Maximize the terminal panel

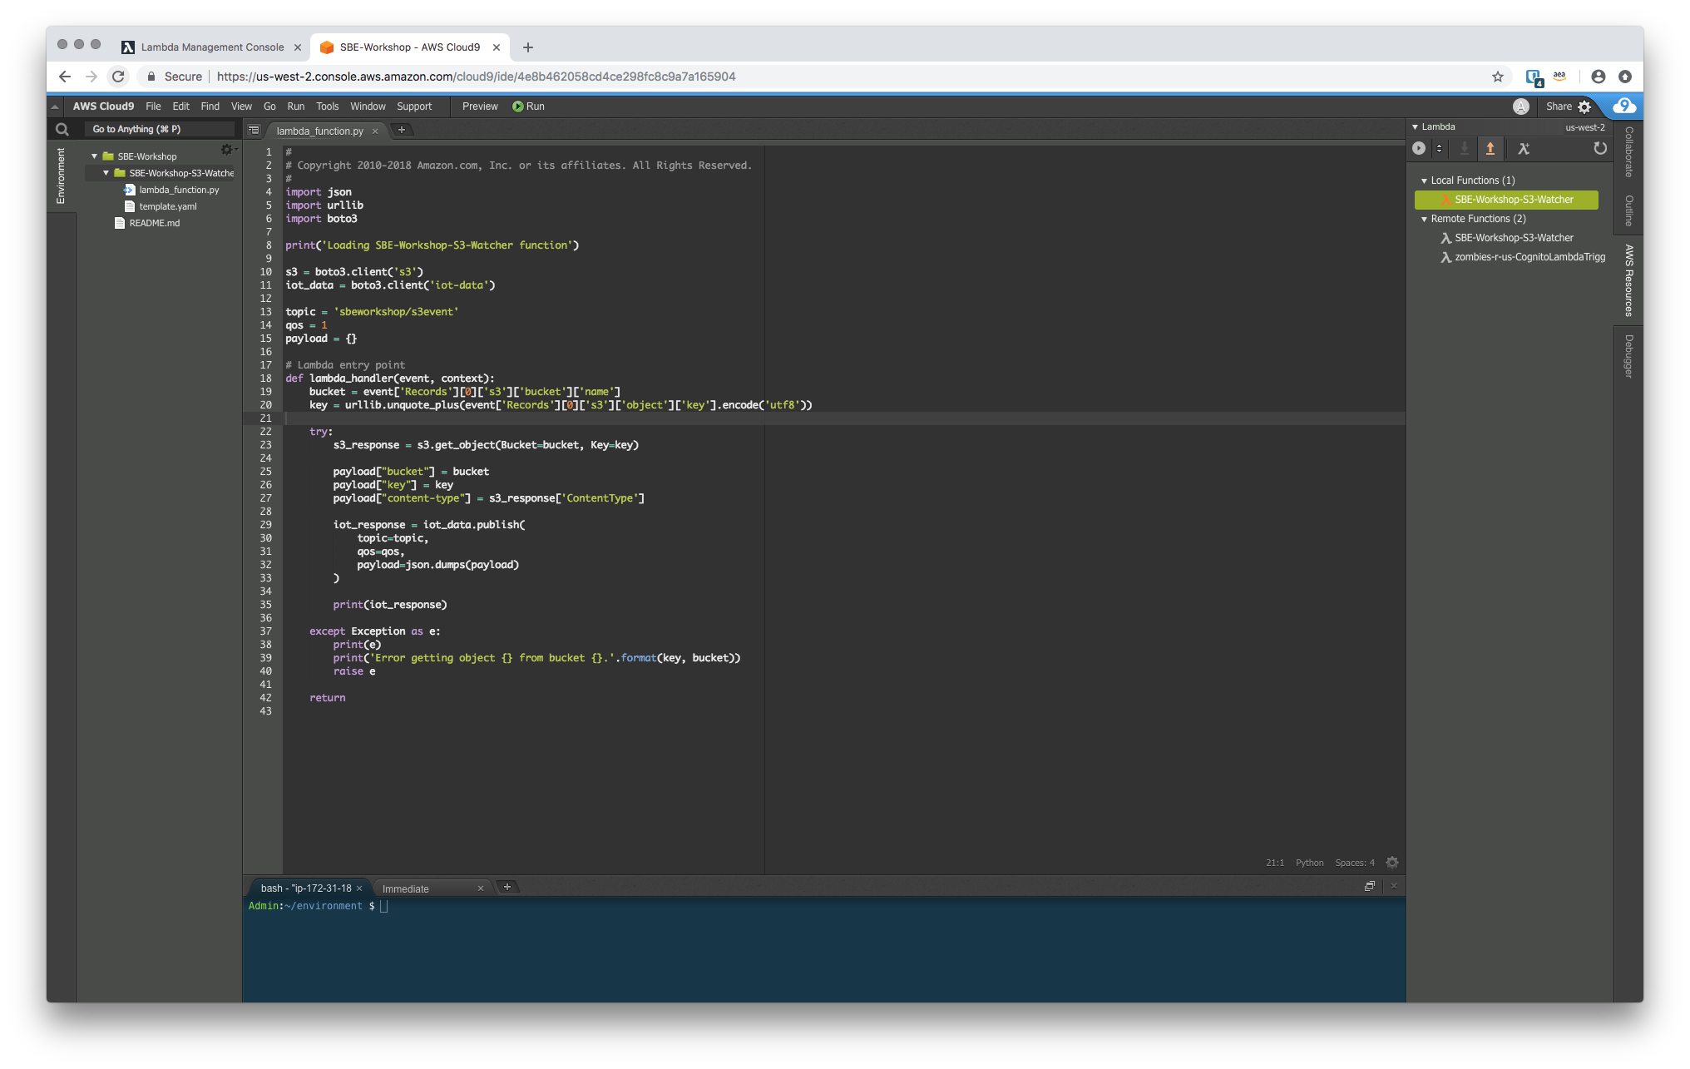tap(1369, 887)
